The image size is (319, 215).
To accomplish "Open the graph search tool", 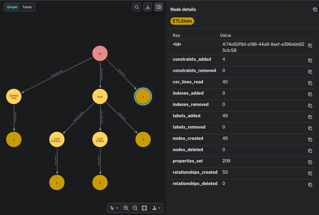I will point(137,7).
